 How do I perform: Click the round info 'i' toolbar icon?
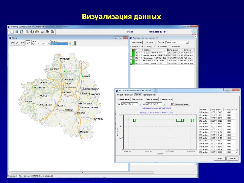(32, 32)
